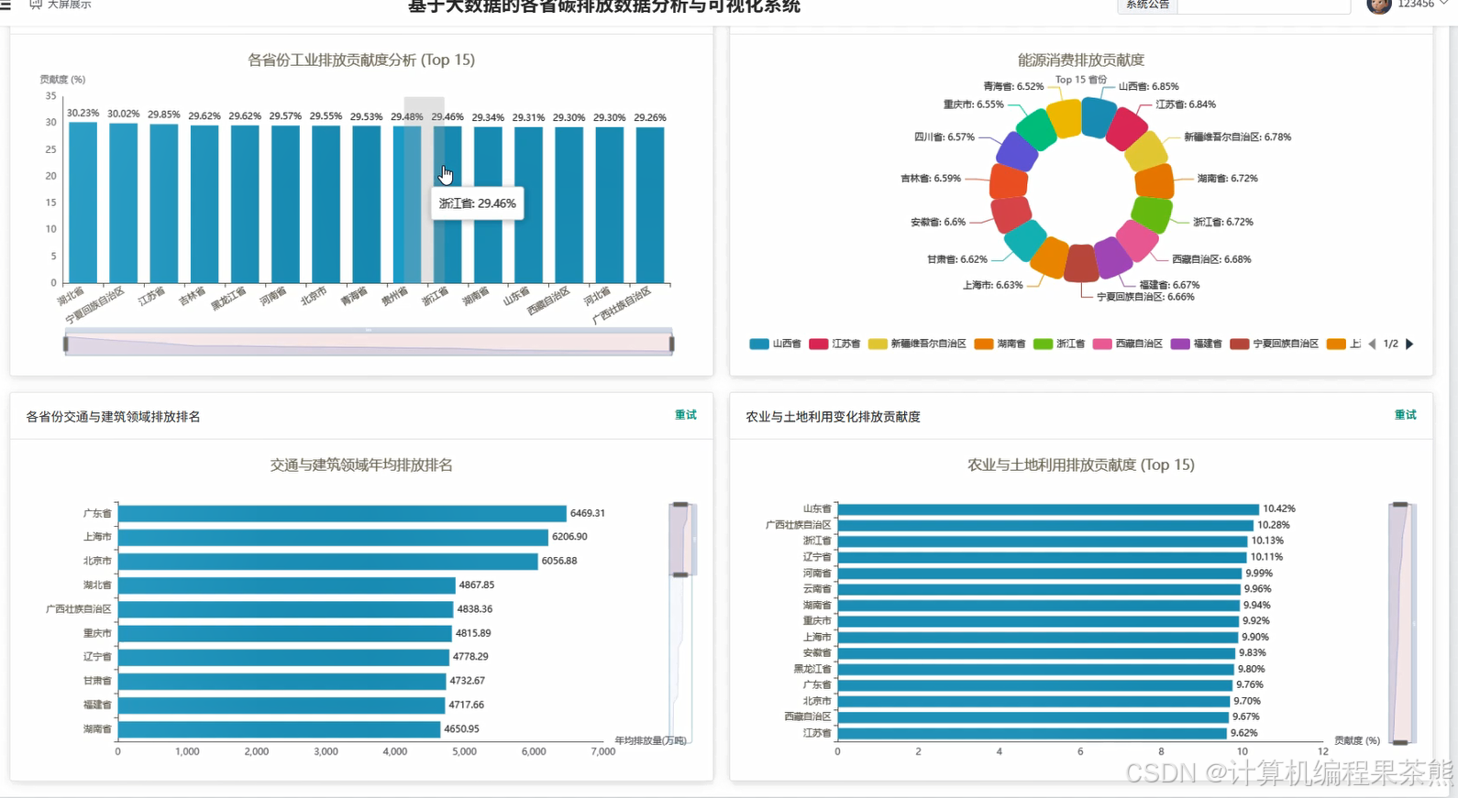The height and width of the screenshot is (798, 1458).
Task: Click right handle of industrial chart zoom slider
Action: click(x=672, y=344)
